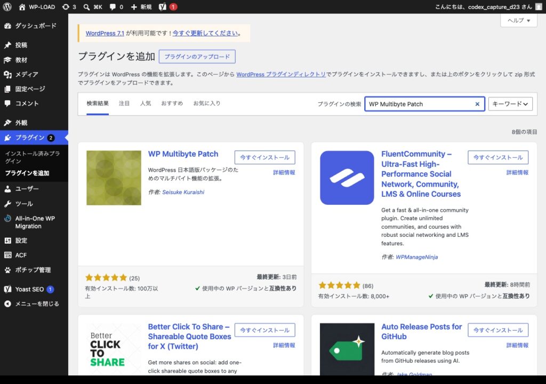
Task: Collapse sidebar with メニューを閉じる
Action: coord(34,304)
